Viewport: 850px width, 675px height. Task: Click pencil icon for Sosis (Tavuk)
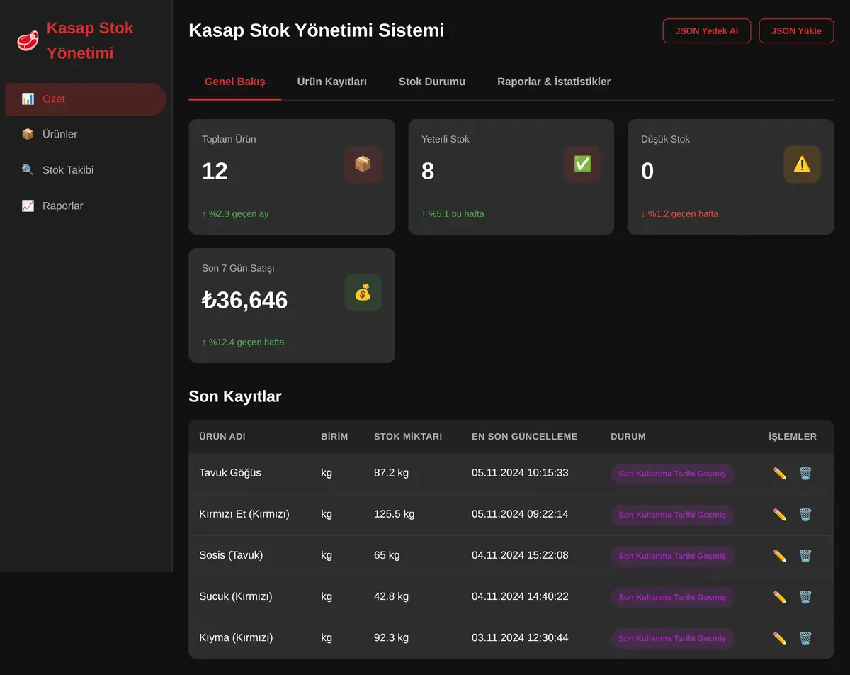[x=780, y=556]
